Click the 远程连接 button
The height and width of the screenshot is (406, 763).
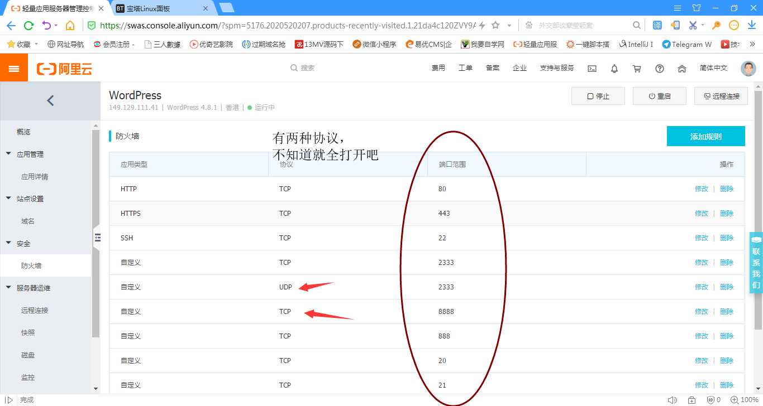coord(721,96)
